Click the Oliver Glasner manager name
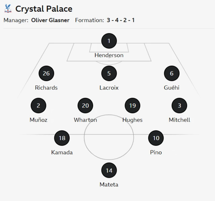 [50, 20]
